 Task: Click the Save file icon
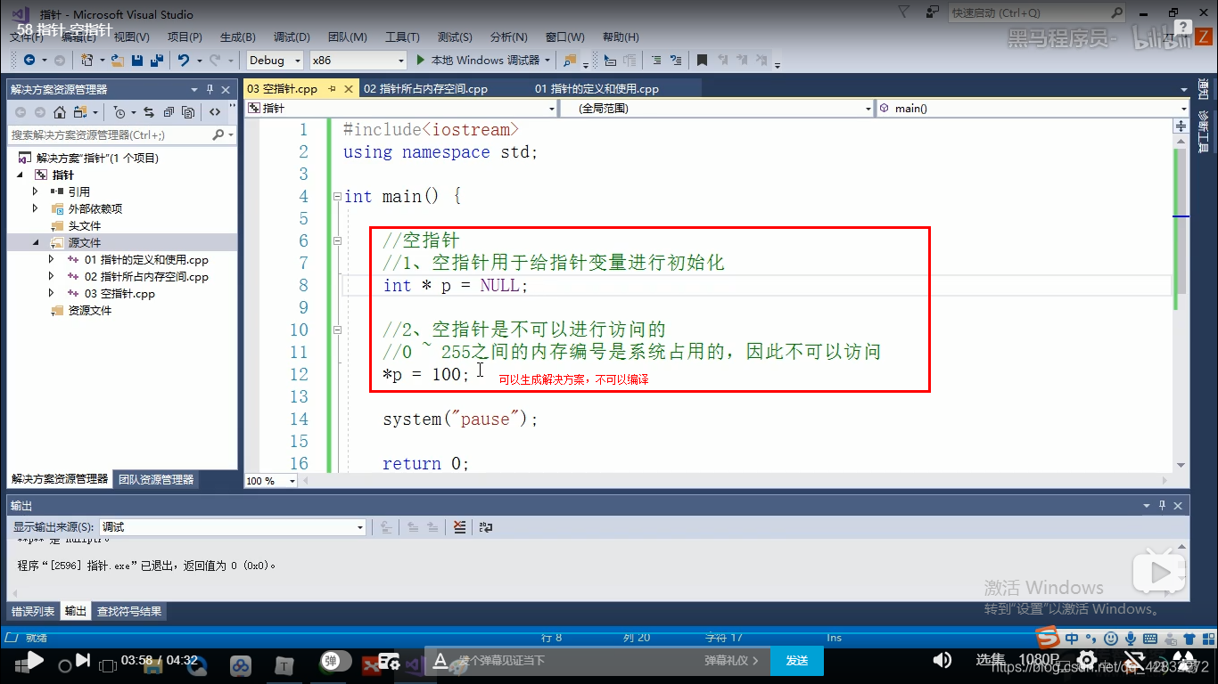click(x=136, y=60)
